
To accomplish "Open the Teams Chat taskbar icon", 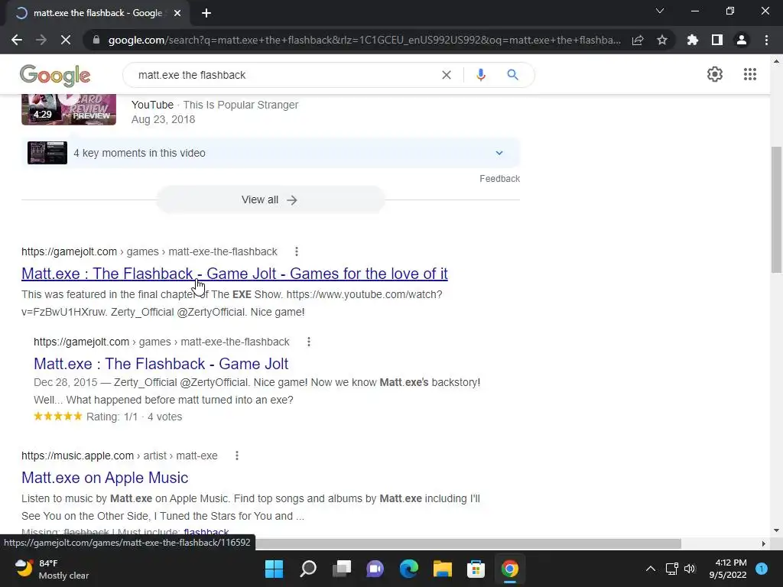I will 375,569.
